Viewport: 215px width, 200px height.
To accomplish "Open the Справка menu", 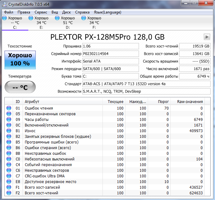I will pyautogui.click(x=82, y=12).
